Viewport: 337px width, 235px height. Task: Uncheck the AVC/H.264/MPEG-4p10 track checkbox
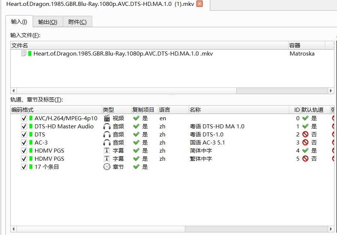[x=24, y=118]
